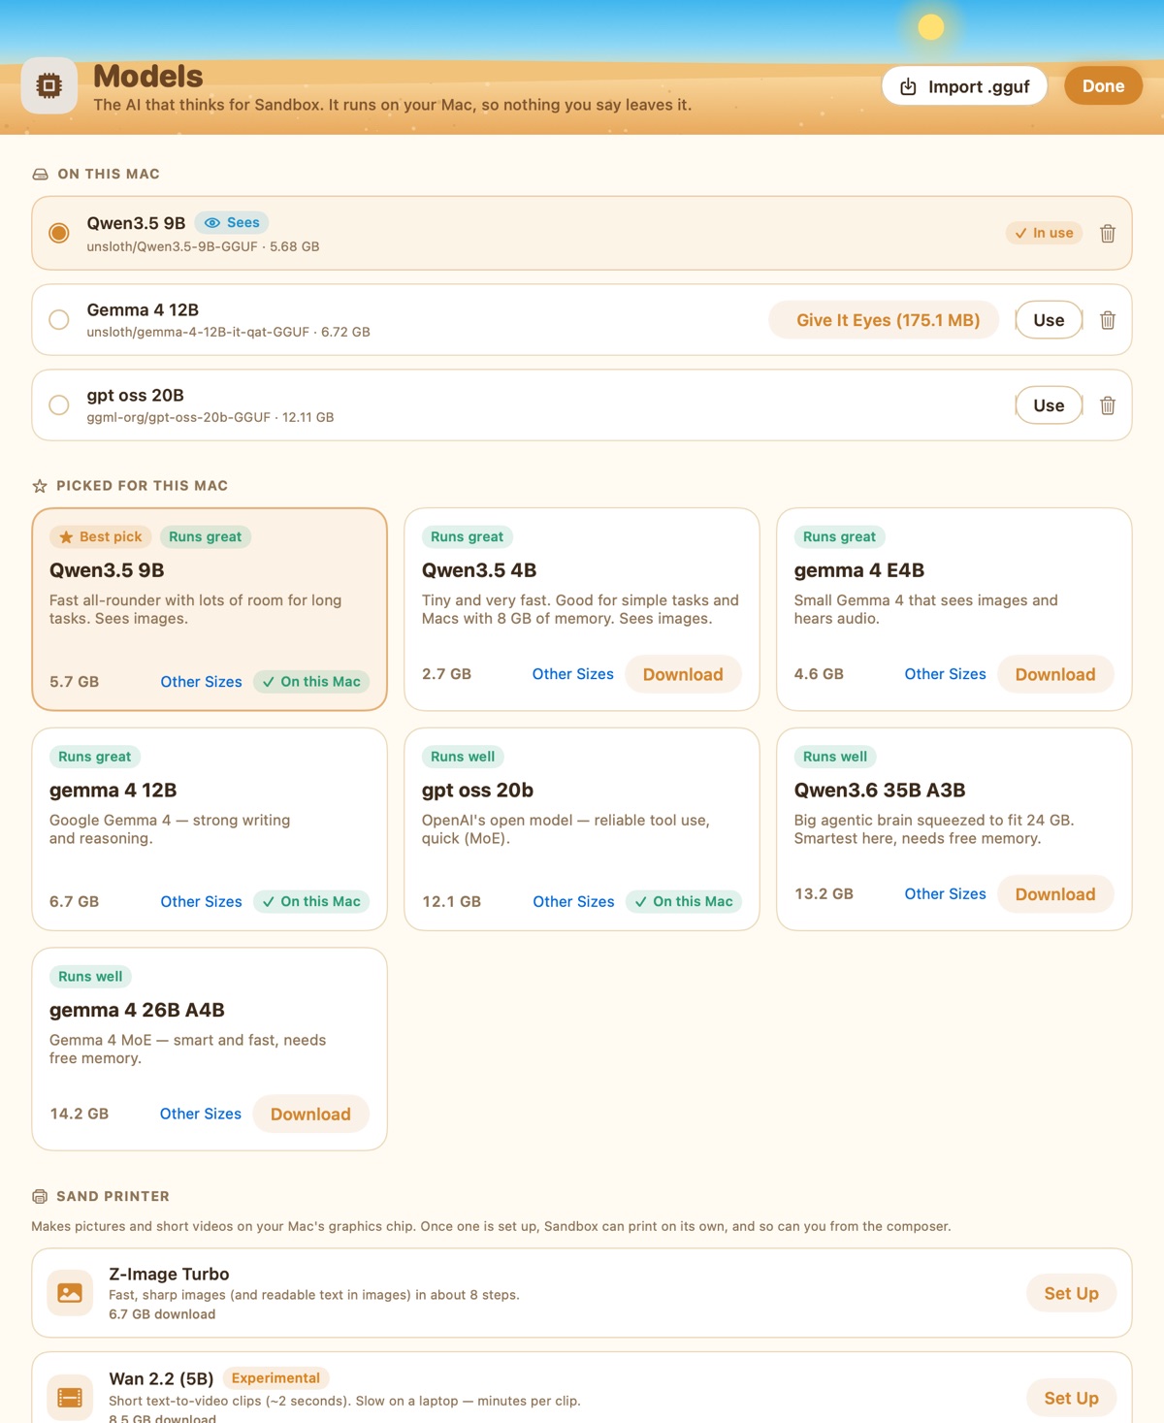Click the Z-Image Turbo picture icon
The width and height of the screenshot is (1164, 1423).
pyautogui.click(x=70, y=1293)
